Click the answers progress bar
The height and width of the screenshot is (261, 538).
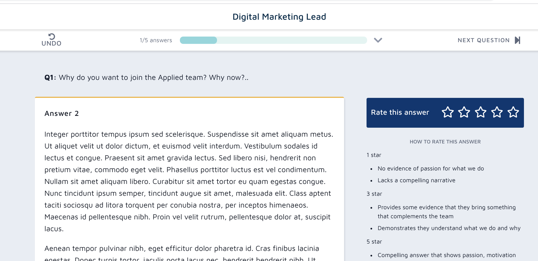point(273,40)
